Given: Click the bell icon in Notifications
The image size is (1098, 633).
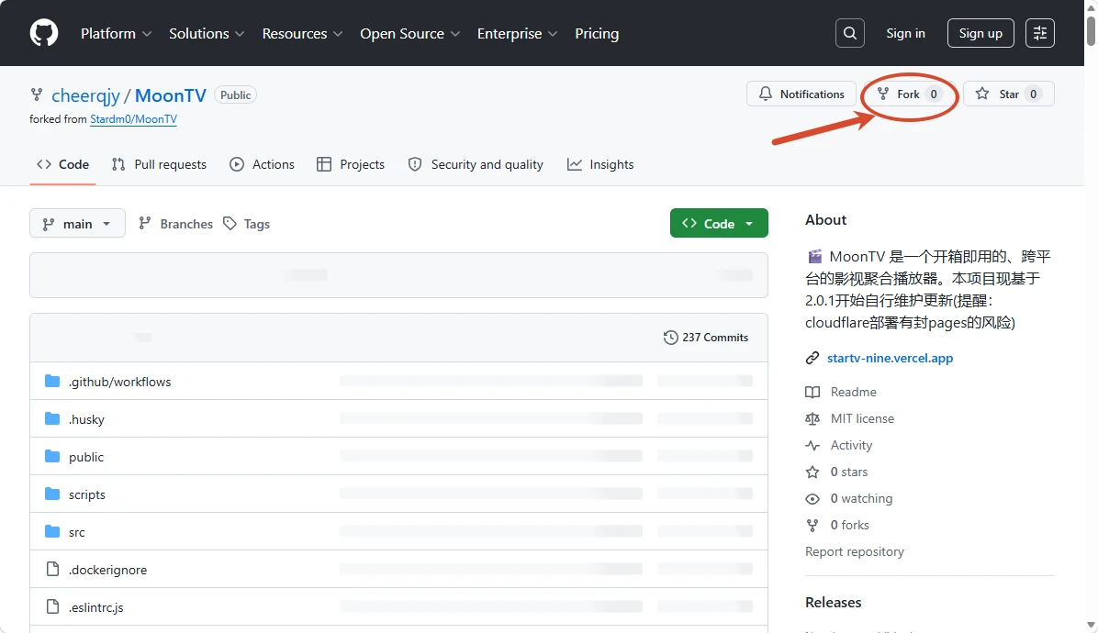Looking at the screenshot, I should click(766, 94).
